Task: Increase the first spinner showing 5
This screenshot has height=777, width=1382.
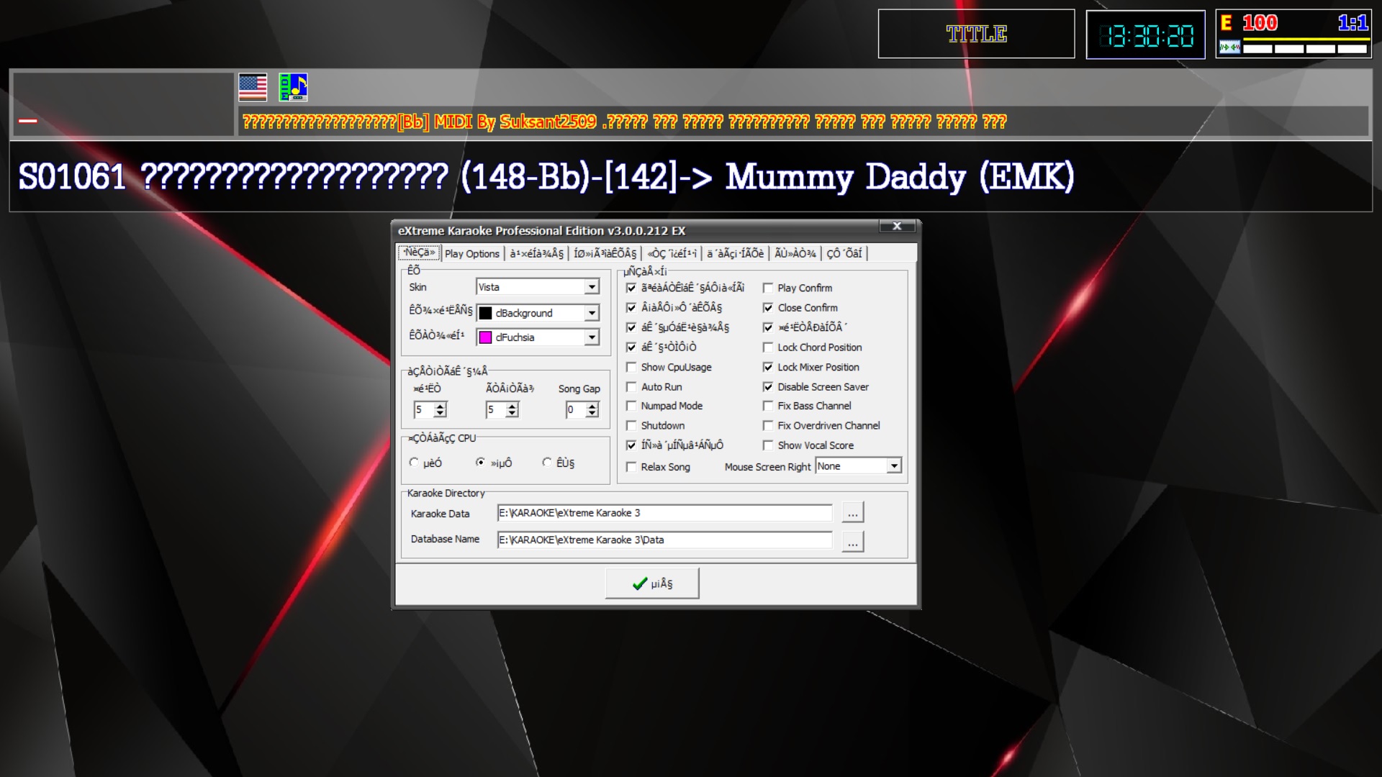Action: coord(441,406)
